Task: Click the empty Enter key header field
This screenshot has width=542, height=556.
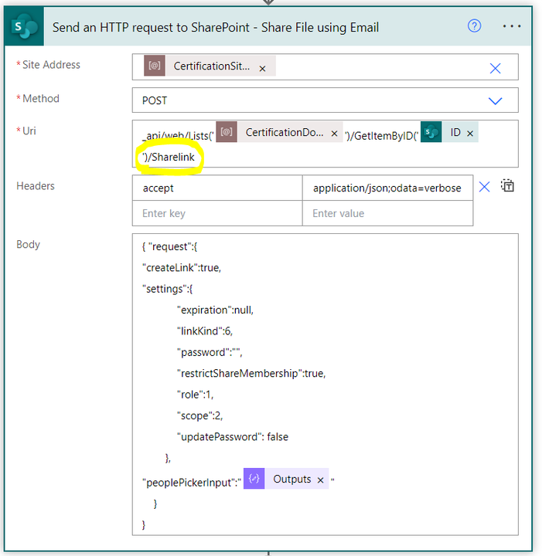Action: click(x=217, y=213)
